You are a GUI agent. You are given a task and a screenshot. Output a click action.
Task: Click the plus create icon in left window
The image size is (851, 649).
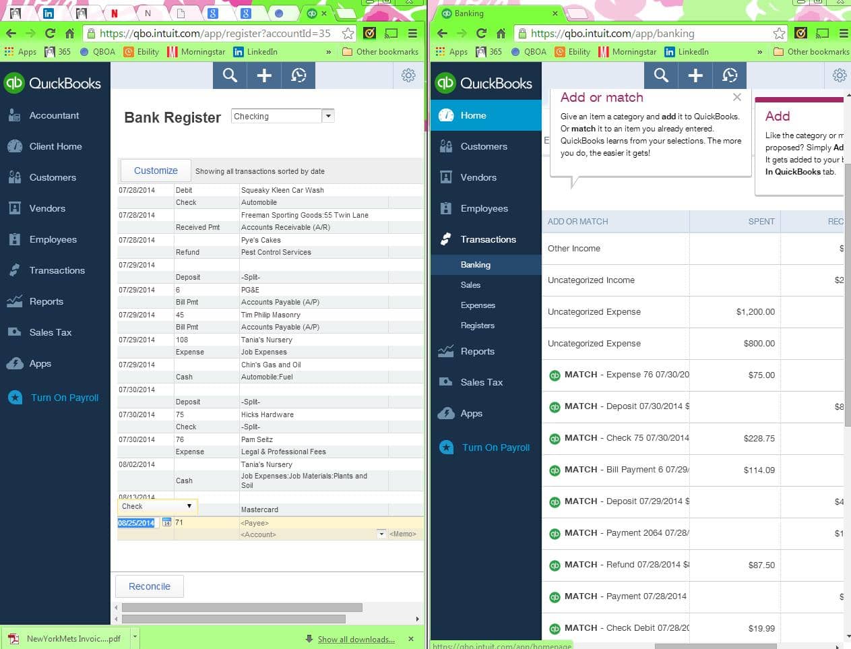(264, 75)
